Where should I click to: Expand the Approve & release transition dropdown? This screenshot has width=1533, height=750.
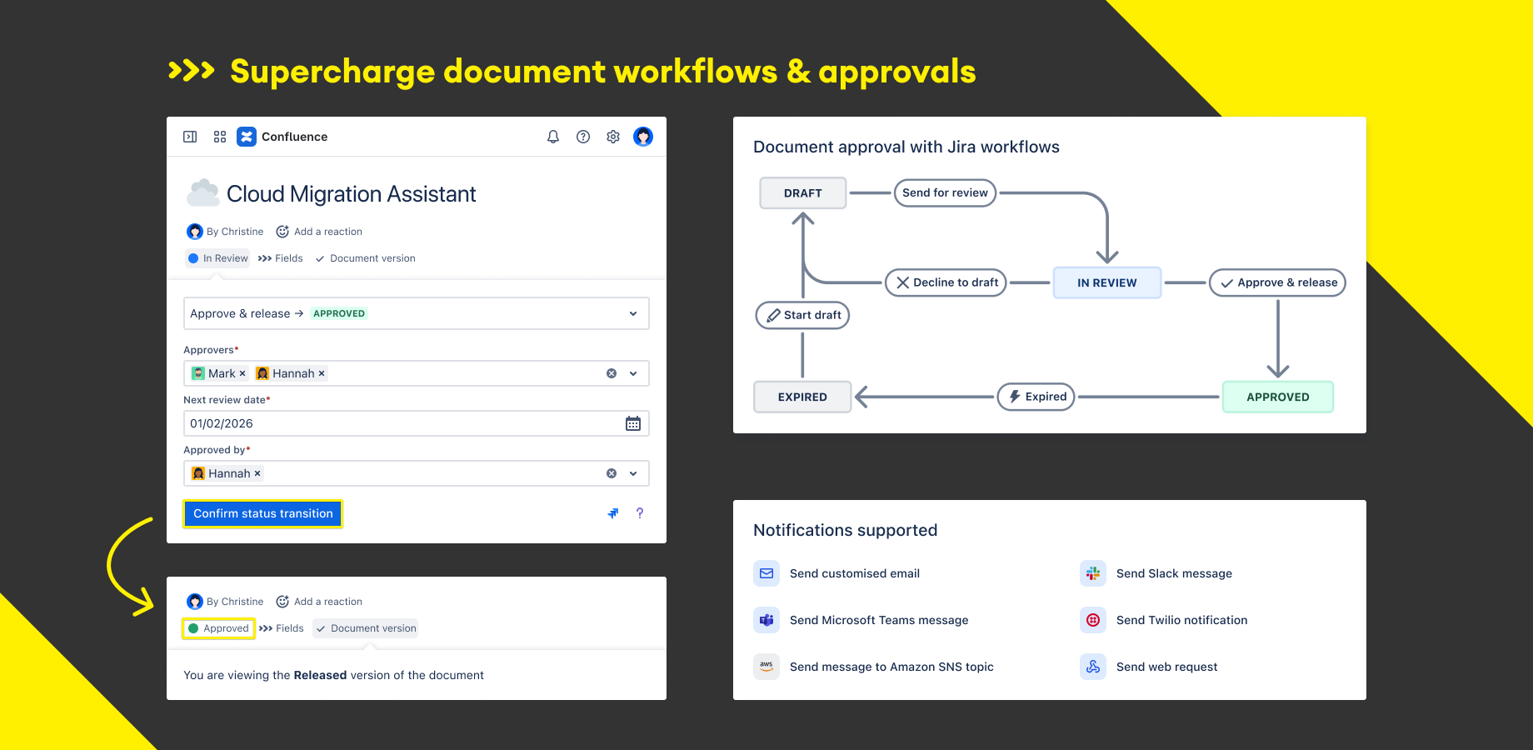click(633, 313)
